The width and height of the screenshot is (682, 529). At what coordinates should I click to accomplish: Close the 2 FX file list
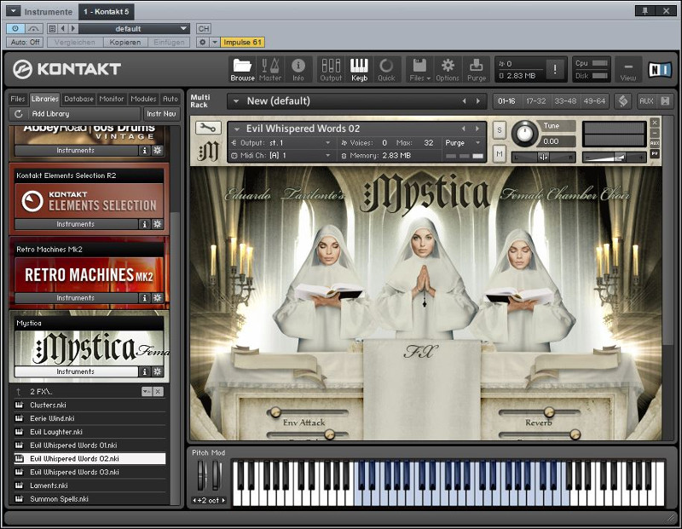[158, 392]
